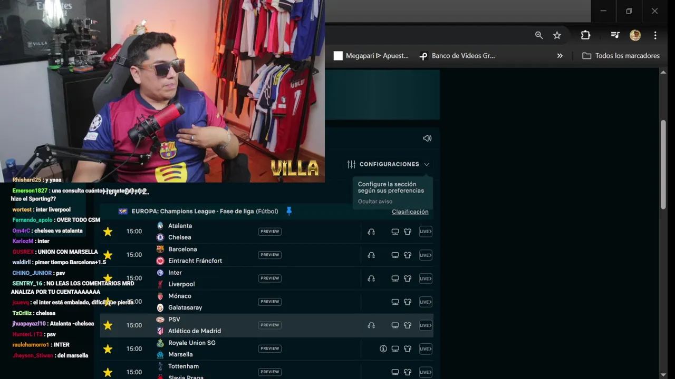Open the Clasificación link
The height and width of the screenshot is (379, 675).
410,212
